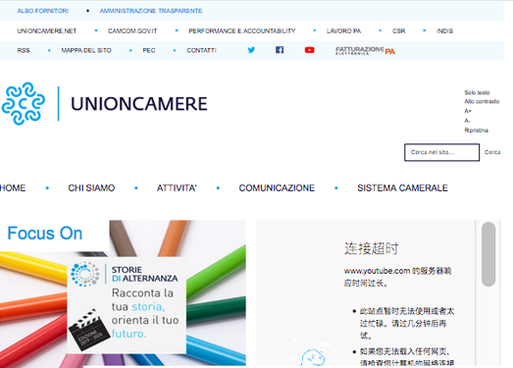Visit the CAMCOM.GOV.IT link

point(132,30)
